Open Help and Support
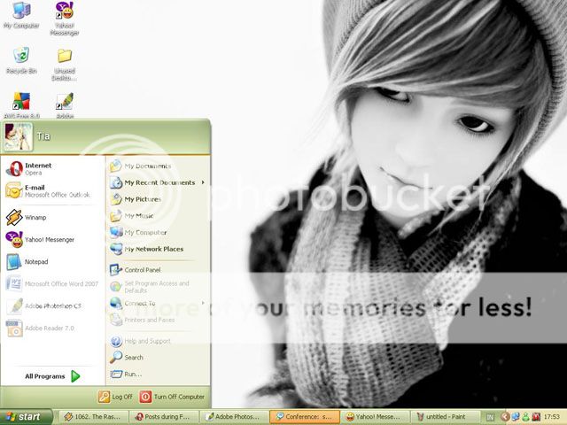This screenshot has width=567, height=425. coord(158,341)
